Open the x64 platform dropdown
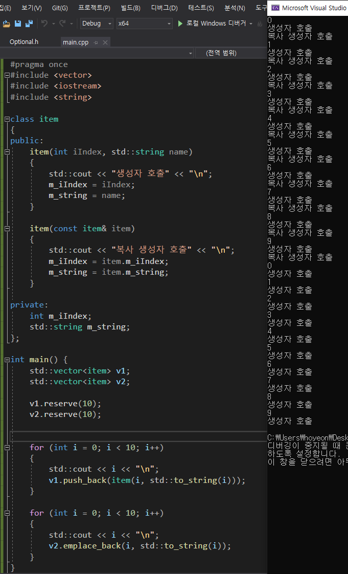 [145, 24]
